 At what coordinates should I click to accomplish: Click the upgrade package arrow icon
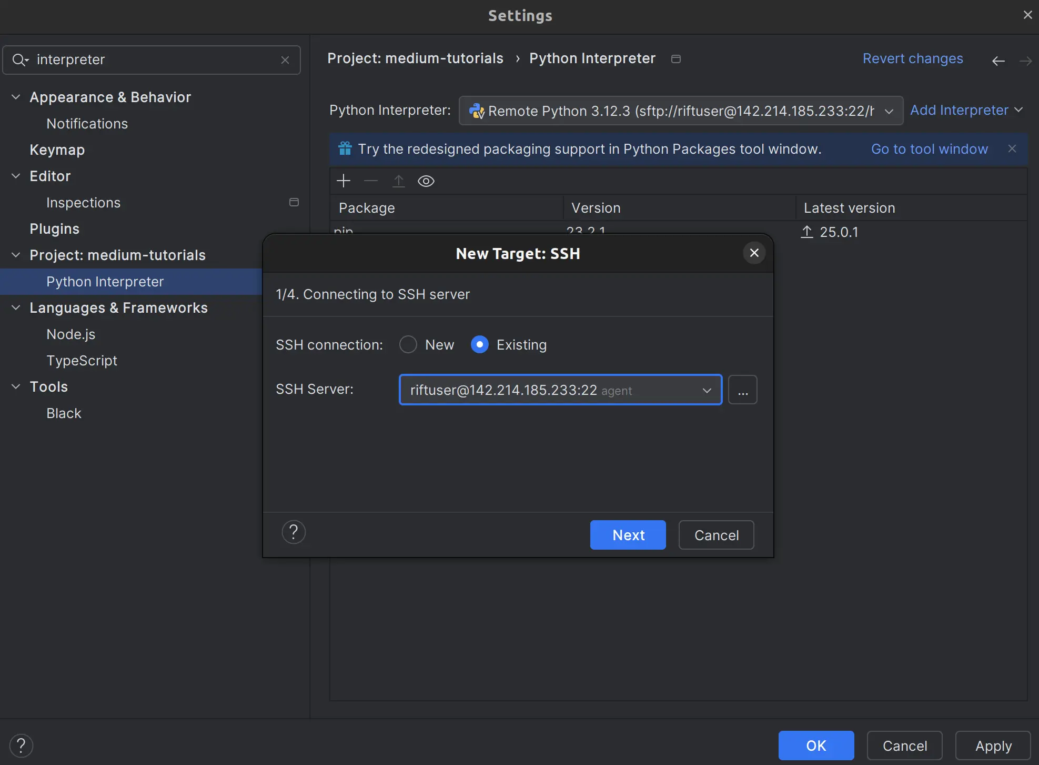click(398, 181)
